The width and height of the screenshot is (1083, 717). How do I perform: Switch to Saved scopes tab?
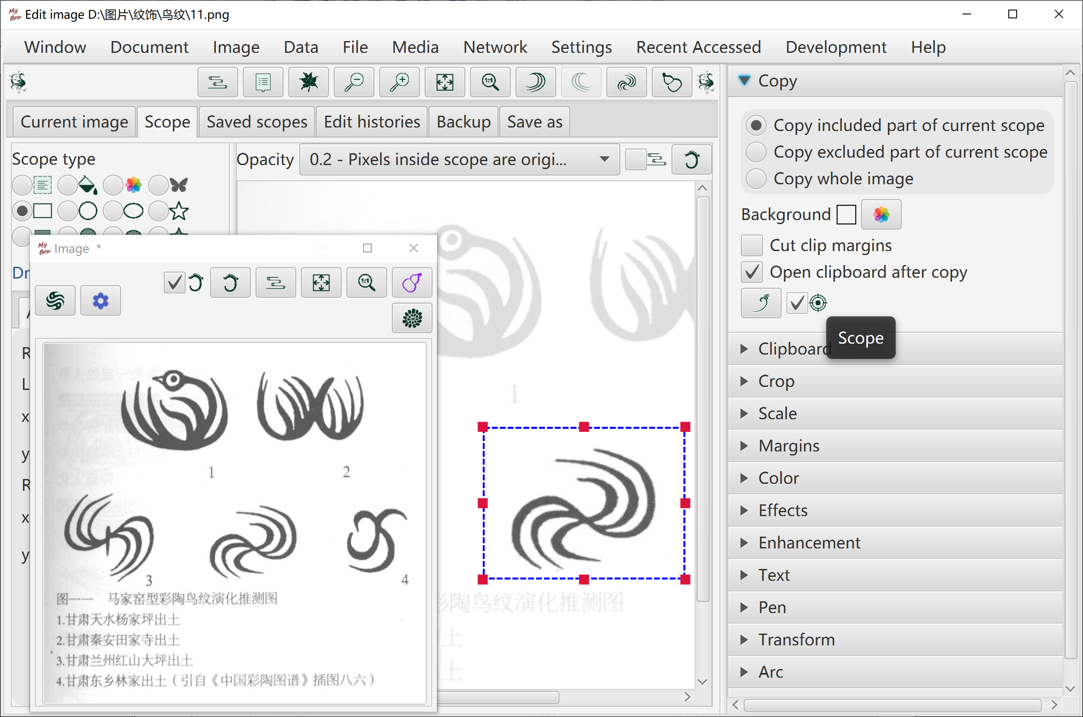(x=256, y=122)
